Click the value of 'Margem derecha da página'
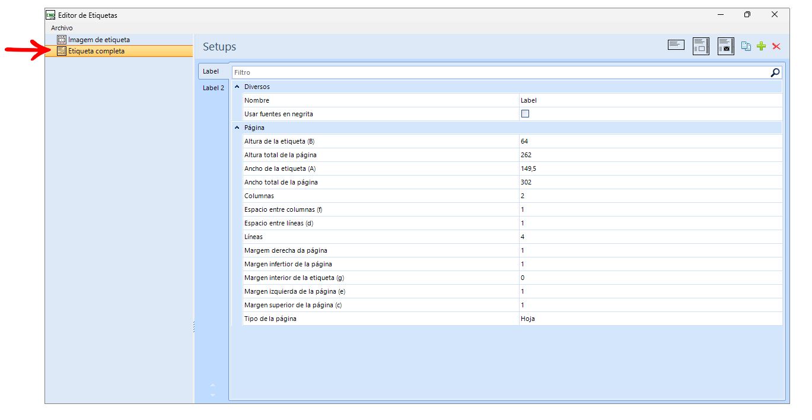The width and height of the screenshot is (812, 420). (x=523, y=250)
